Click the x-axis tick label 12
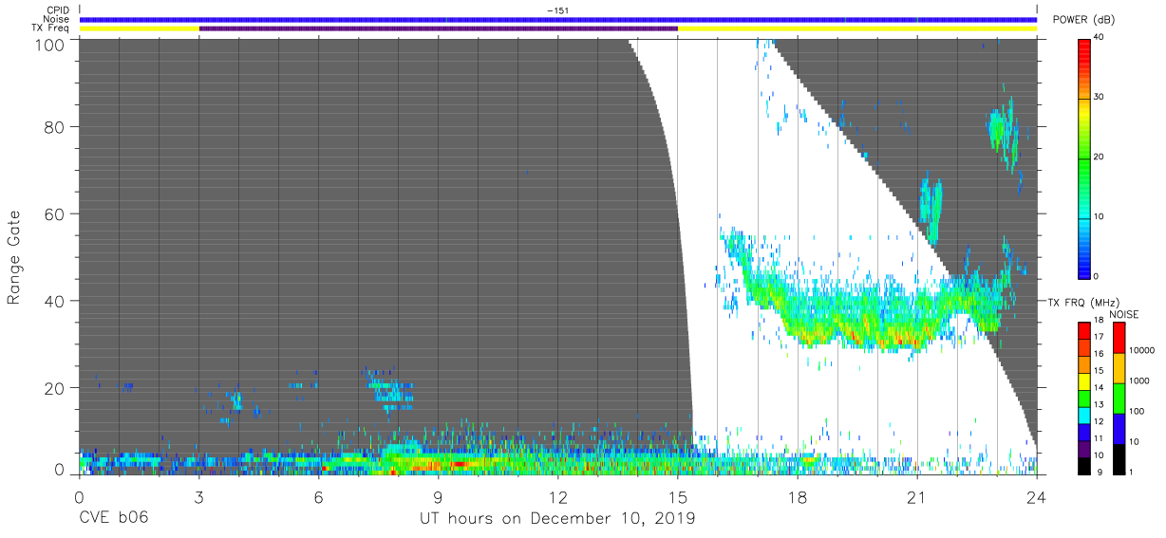Image resolution: width=1166 pixels, height=538 pixels. 557,496
